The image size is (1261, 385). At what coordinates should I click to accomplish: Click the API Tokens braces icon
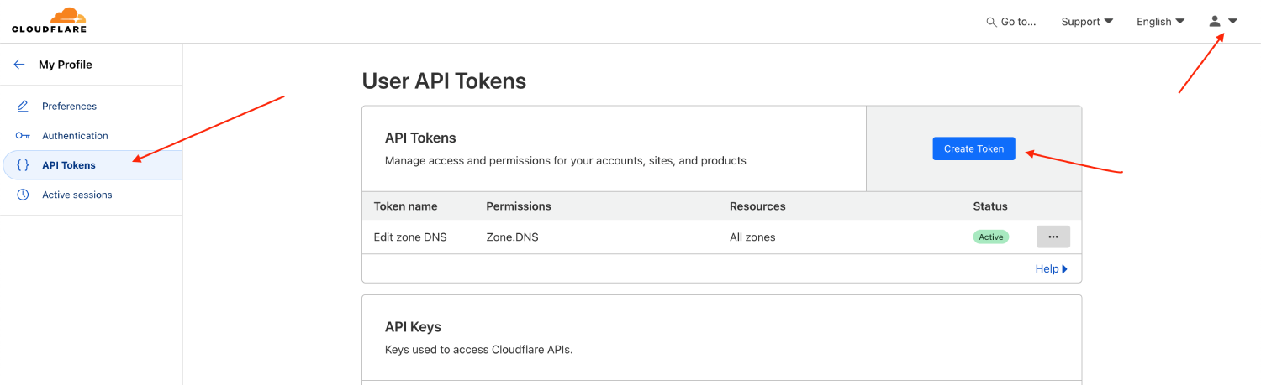pos(24,165)
